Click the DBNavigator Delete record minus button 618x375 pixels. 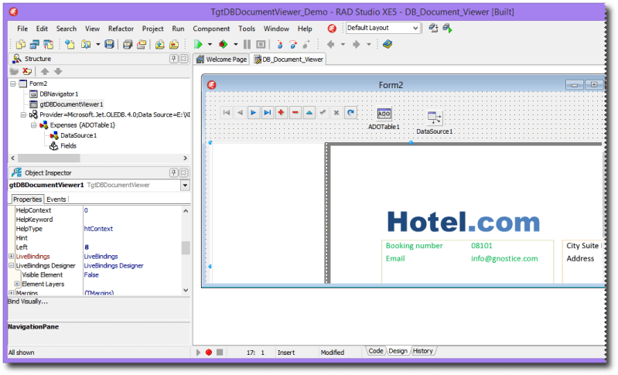pyautogui.click(x=295, y=113)
